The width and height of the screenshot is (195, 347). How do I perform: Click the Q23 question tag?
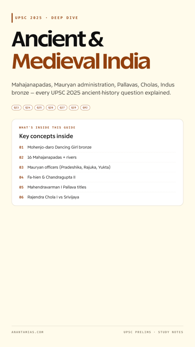[x=16, y=107]
